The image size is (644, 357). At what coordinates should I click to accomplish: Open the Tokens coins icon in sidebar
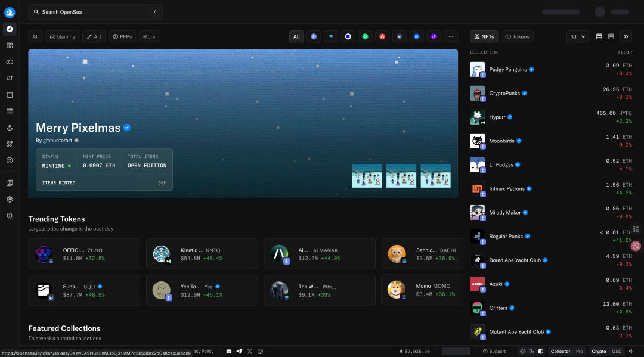click(10, 62)
